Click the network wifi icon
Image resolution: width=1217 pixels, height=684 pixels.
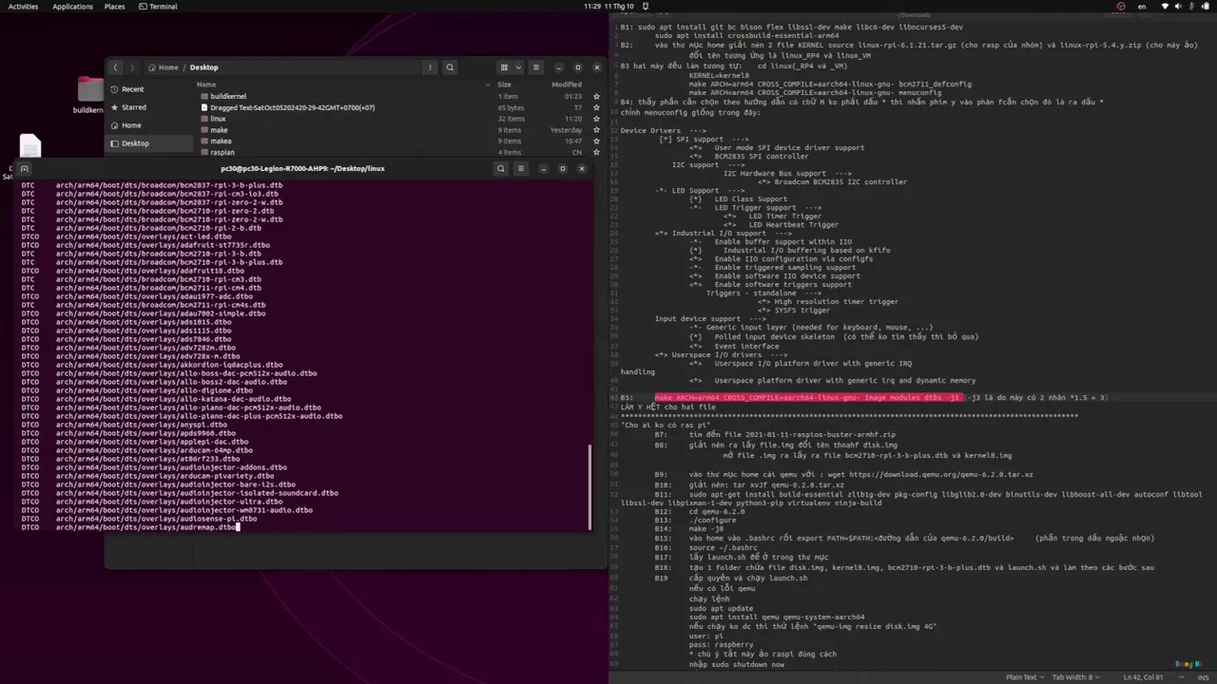(x=1163, y=7)
